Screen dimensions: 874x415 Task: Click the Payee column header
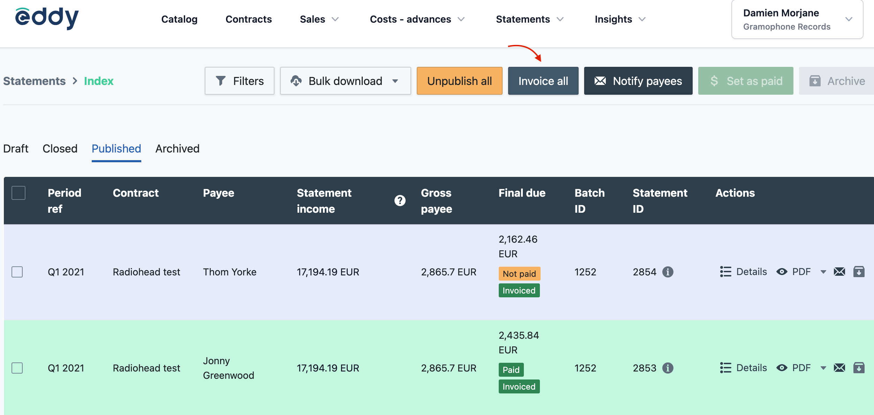coord(219,193)
